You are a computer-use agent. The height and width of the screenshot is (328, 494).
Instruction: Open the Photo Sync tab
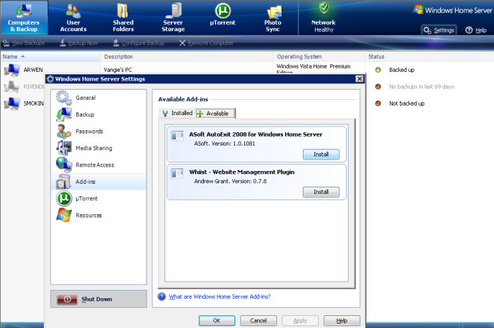click(x=273, y=18)
